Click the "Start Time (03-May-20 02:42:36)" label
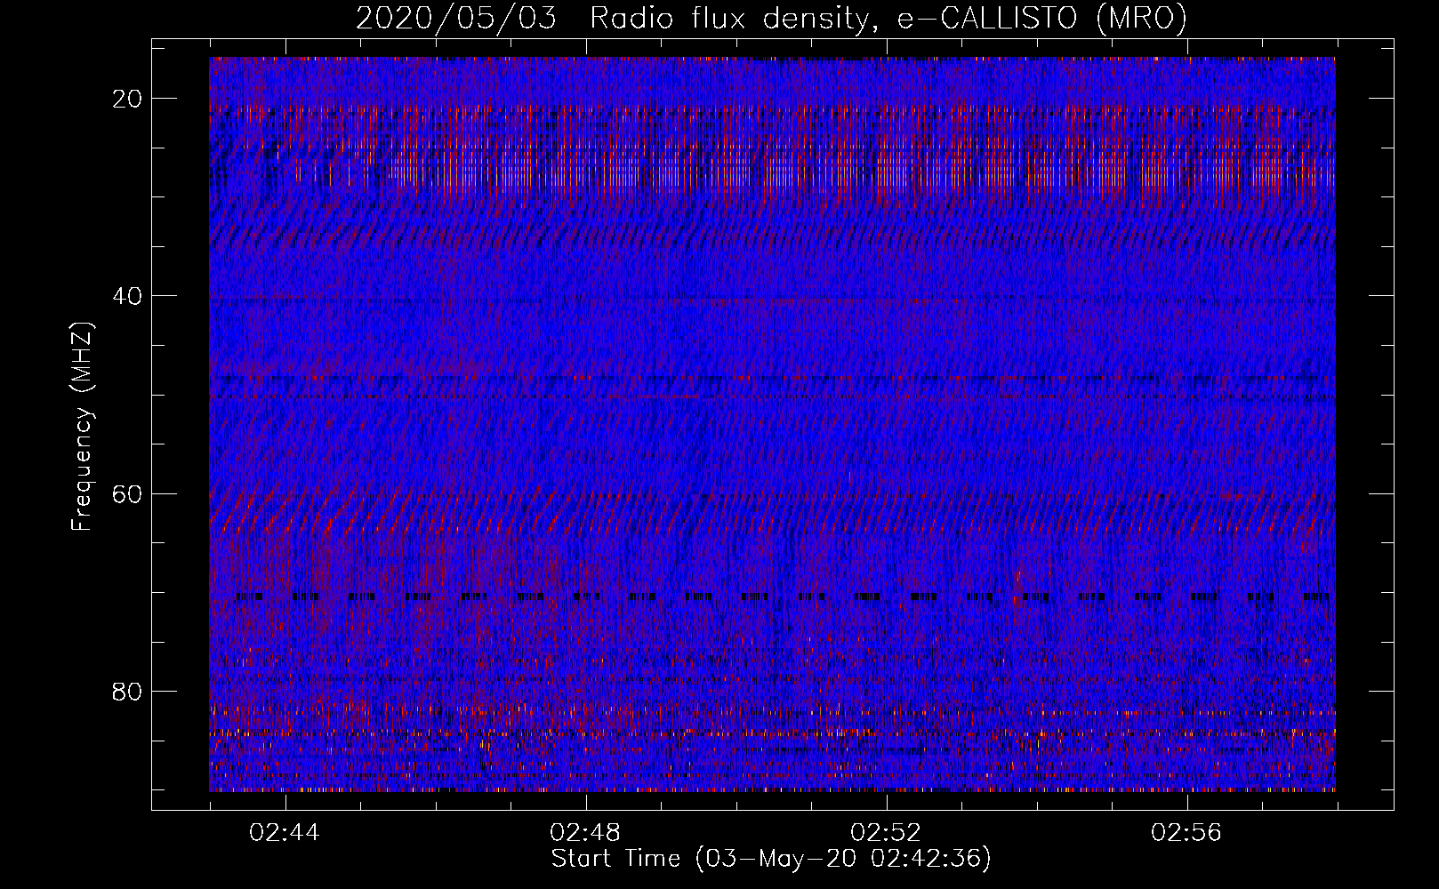This screenshot has width=1439, height=889. tap(771, 859)
